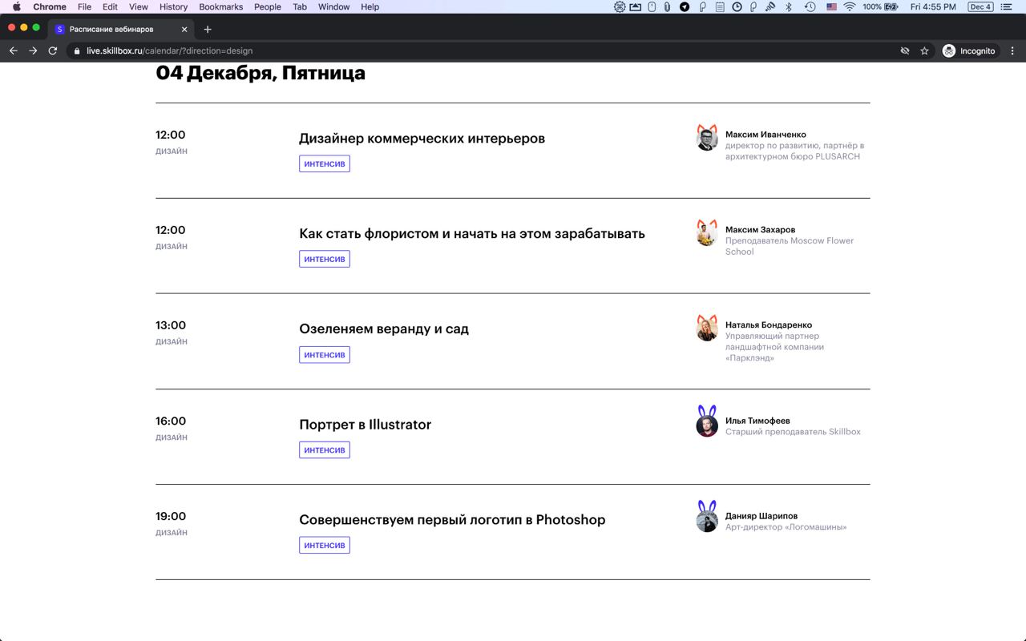
Task: Click the paperclip icon in menu bar
Action: pos(667,6)
